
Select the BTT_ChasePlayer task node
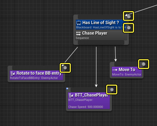(x=89, y=101)
